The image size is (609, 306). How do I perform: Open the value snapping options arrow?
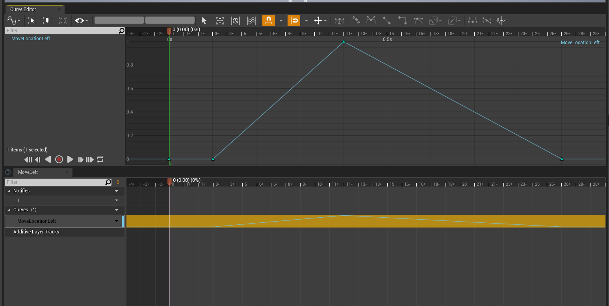pyautogui.click(x=306, y=21)
